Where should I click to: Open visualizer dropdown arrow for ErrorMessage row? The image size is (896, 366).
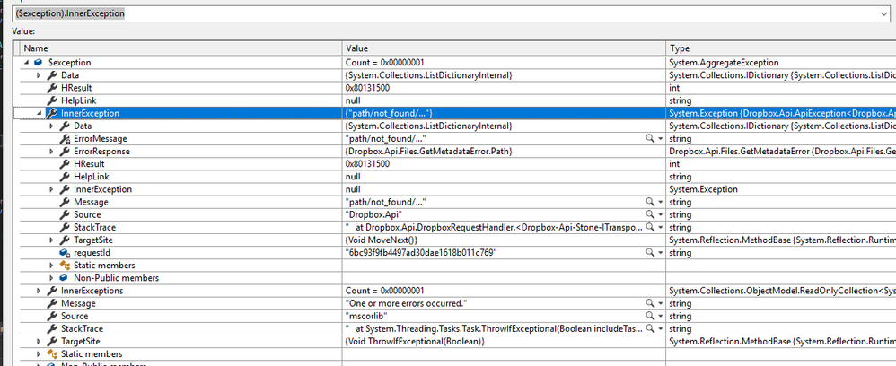click(660, 139)
